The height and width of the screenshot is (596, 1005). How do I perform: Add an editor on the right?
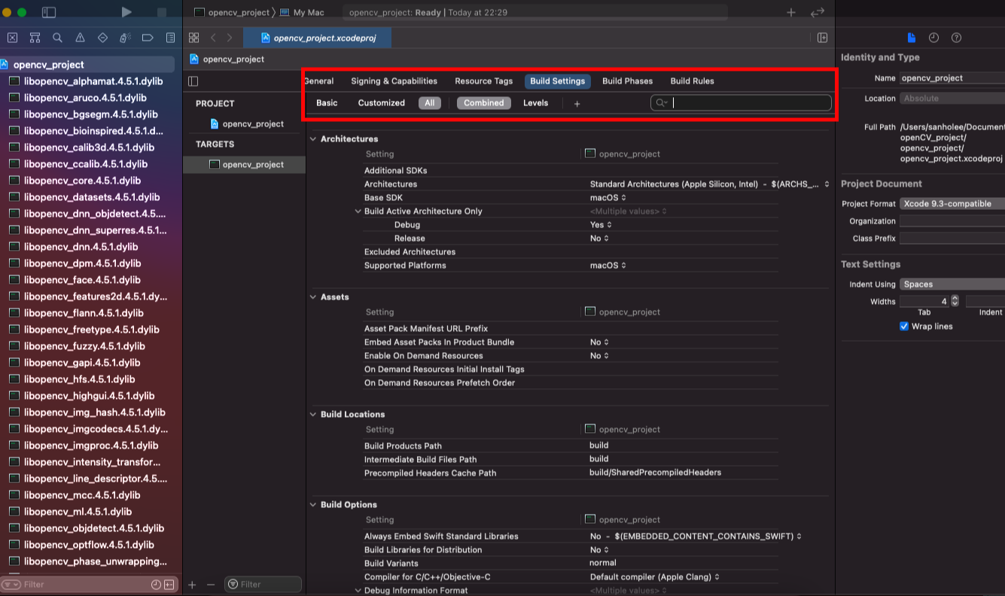coord(823,38)
